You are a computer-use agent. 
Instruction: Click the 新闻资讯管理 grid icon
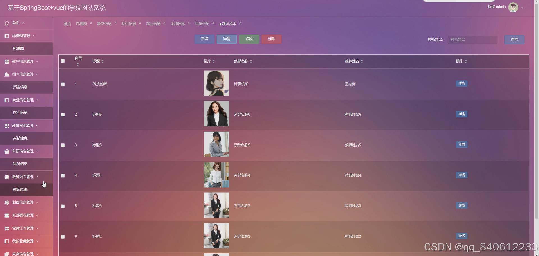point(7,126)
